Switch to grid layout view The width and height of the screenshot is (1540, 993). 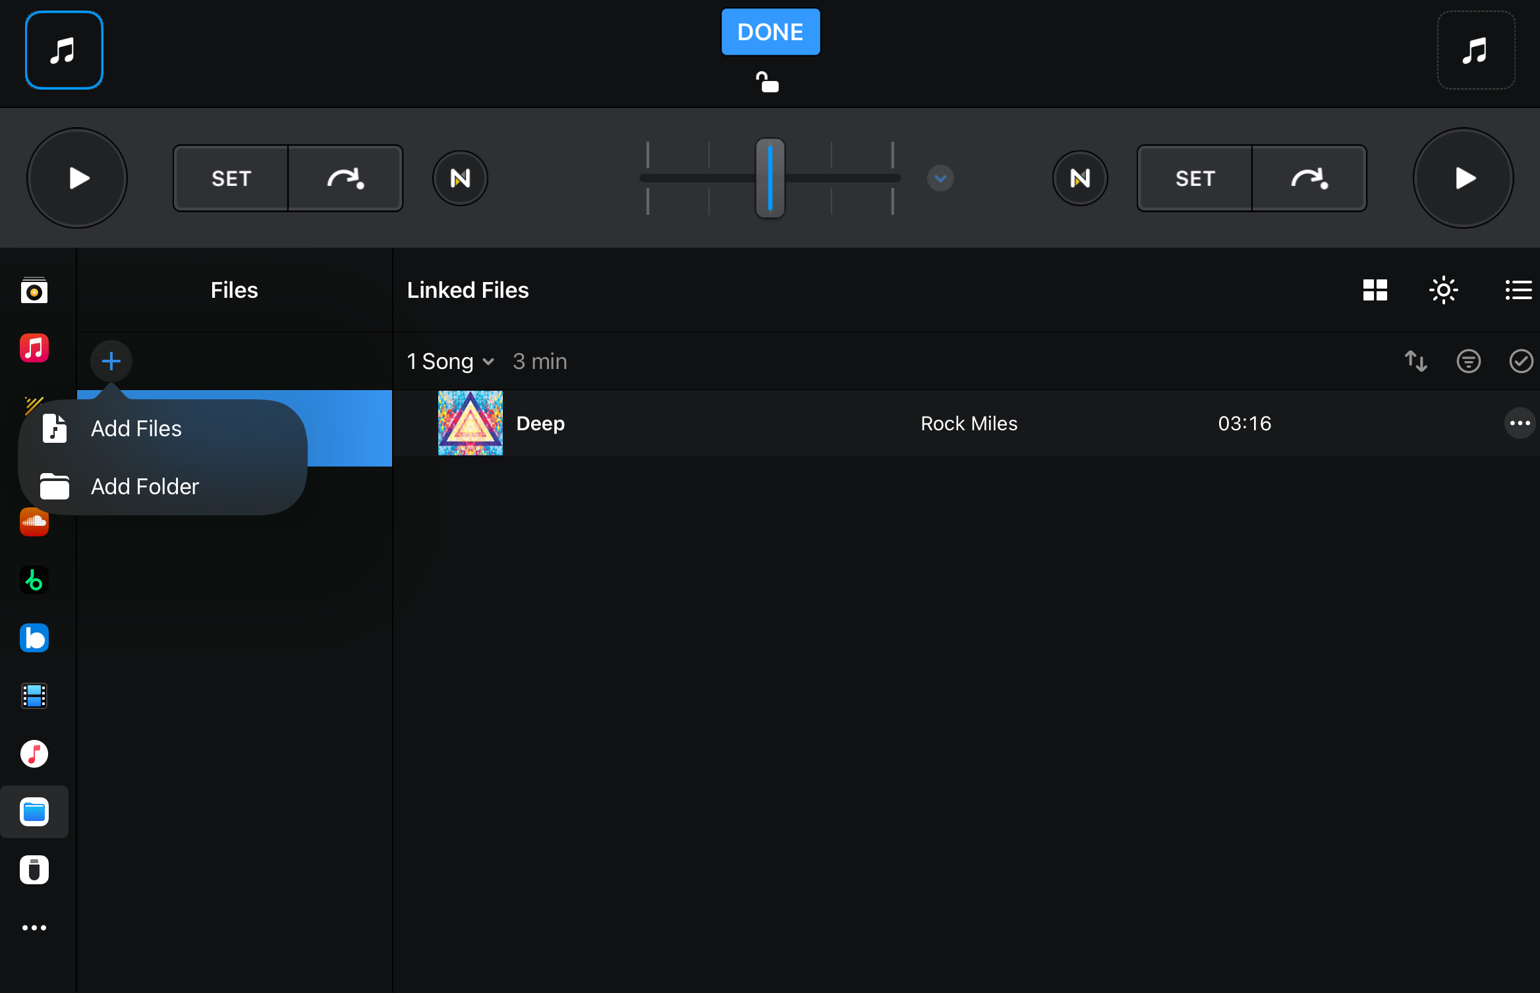click(x=1375, y=290)
